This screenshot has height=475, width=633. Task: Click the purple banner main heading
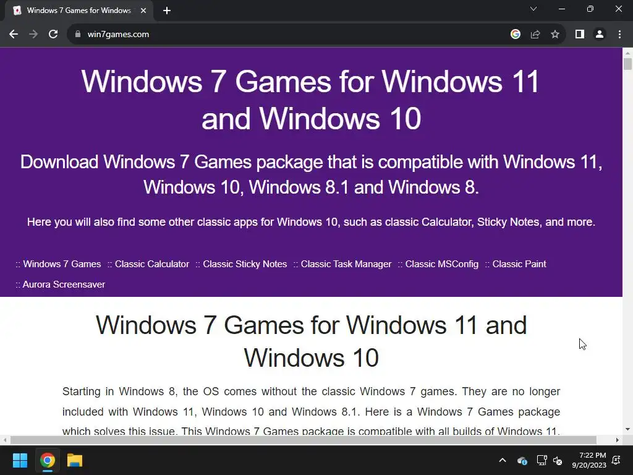point(311,100)
